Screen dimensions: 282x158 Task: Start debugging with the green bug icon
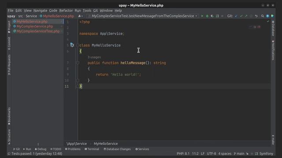pyautogui.click(x=207, y=16)
